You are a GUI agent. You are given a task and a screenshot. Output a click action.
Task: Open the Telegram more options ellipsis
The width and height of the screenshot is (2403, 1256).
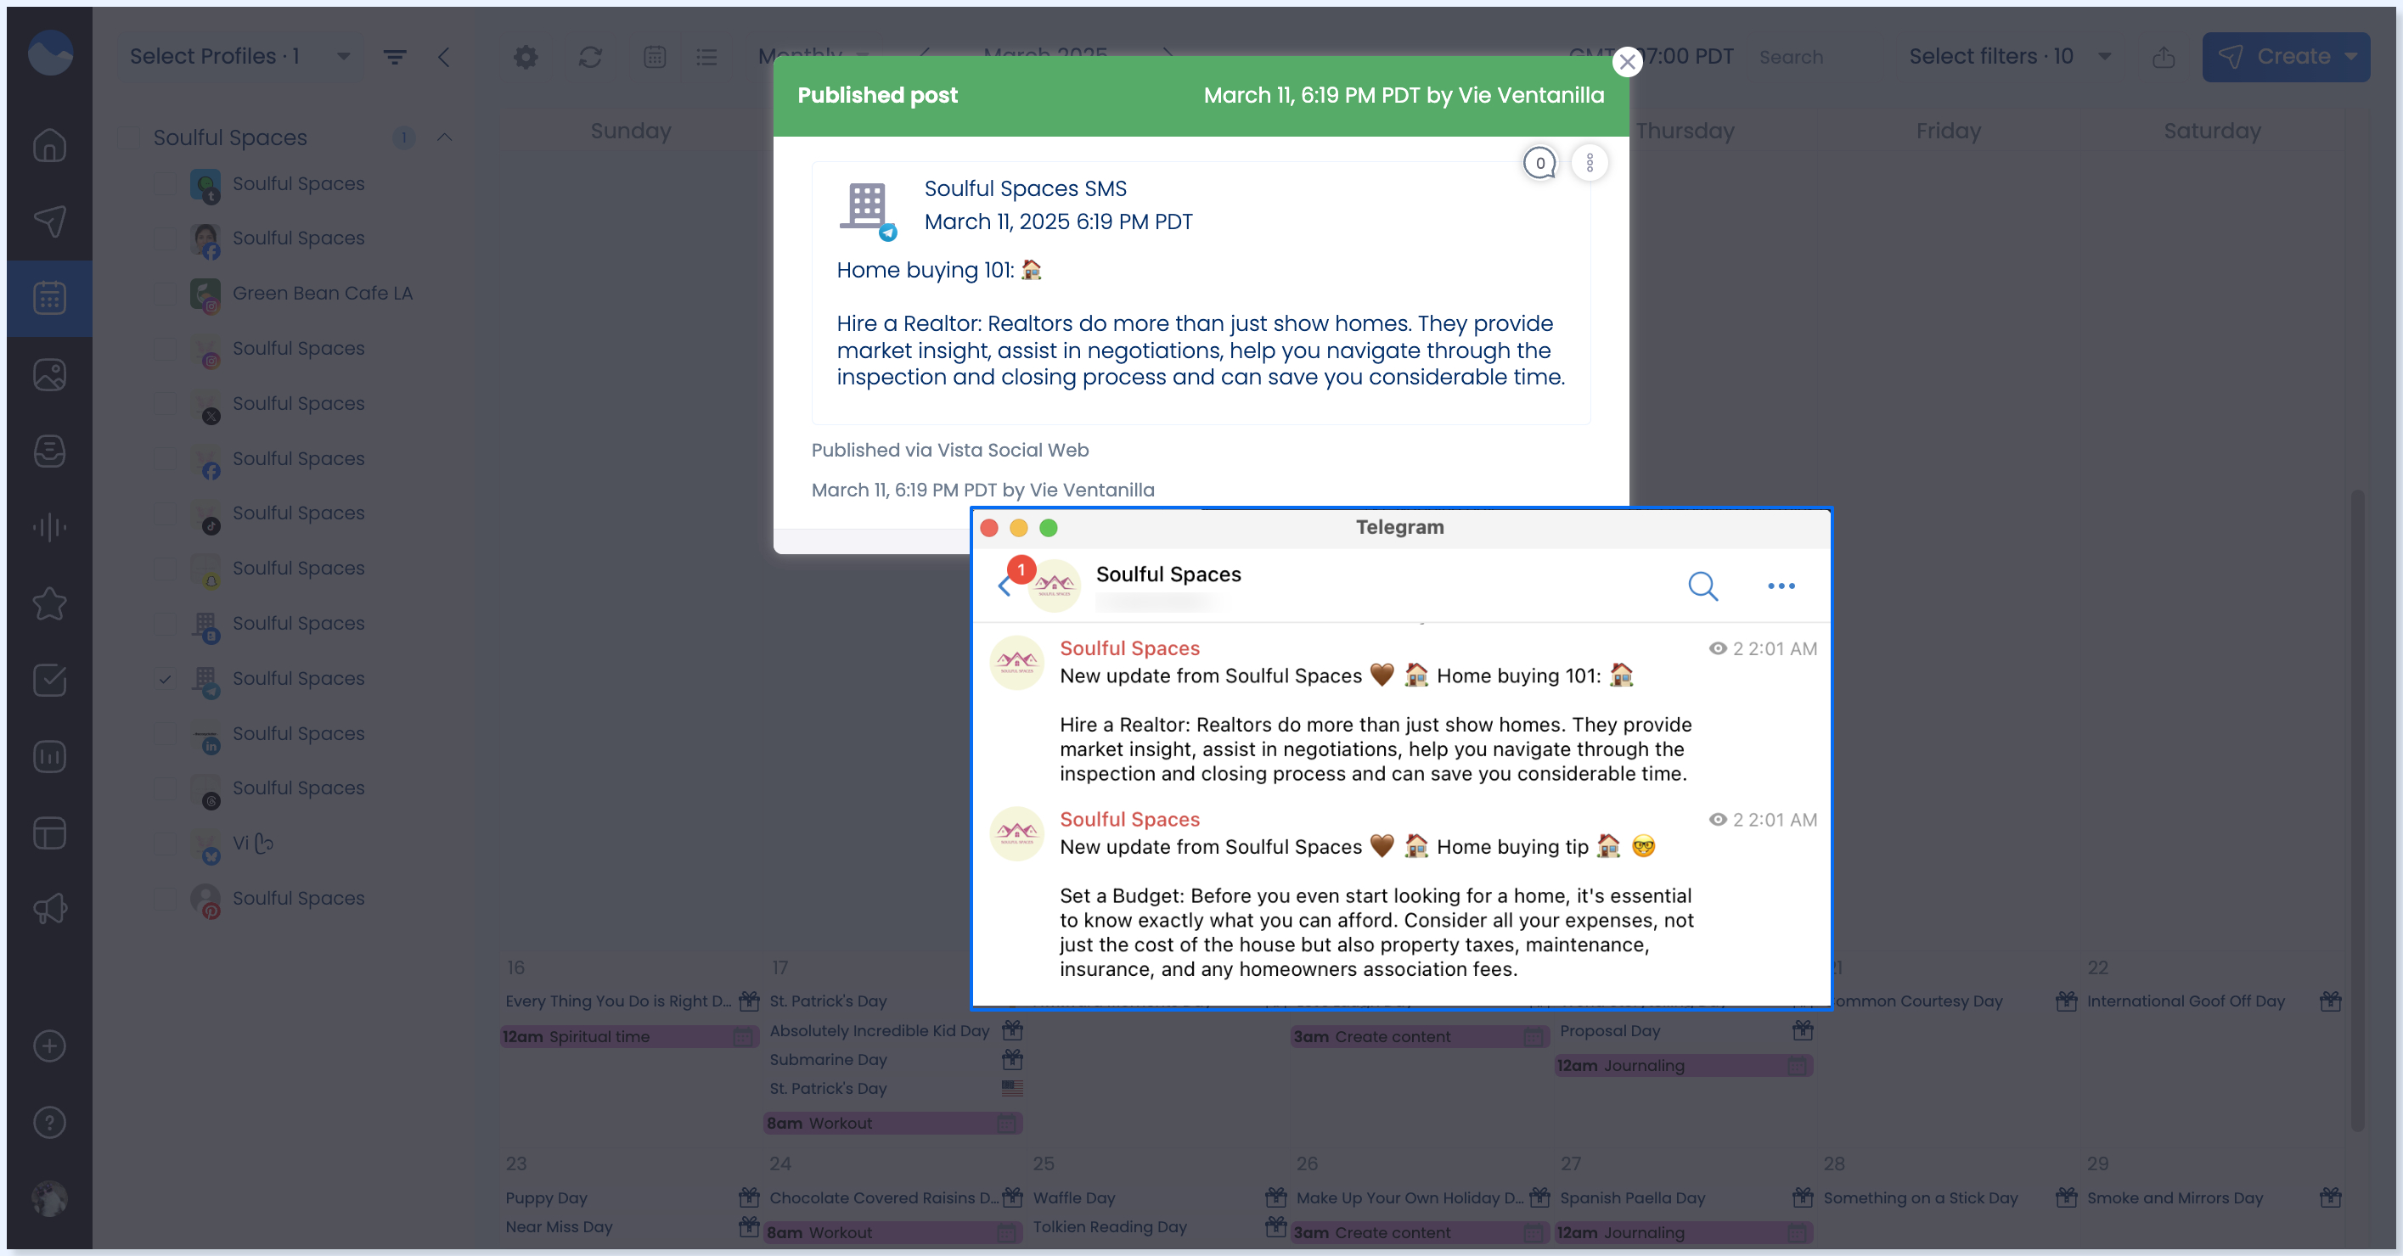click(1781, 586)
